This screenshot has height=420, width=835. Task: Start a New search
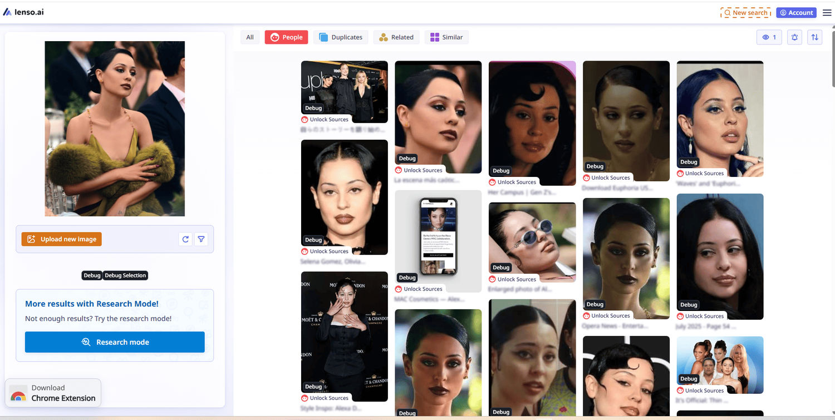coord(745,12)
